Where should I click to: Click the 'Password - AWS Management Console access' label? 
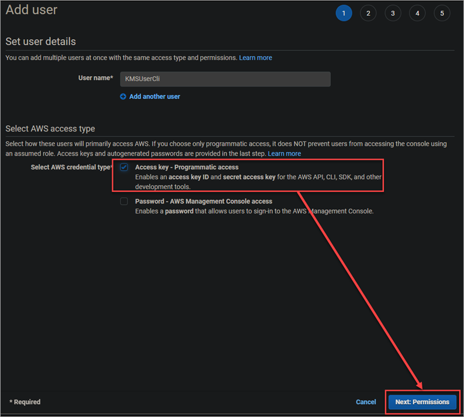coord(203,201)
